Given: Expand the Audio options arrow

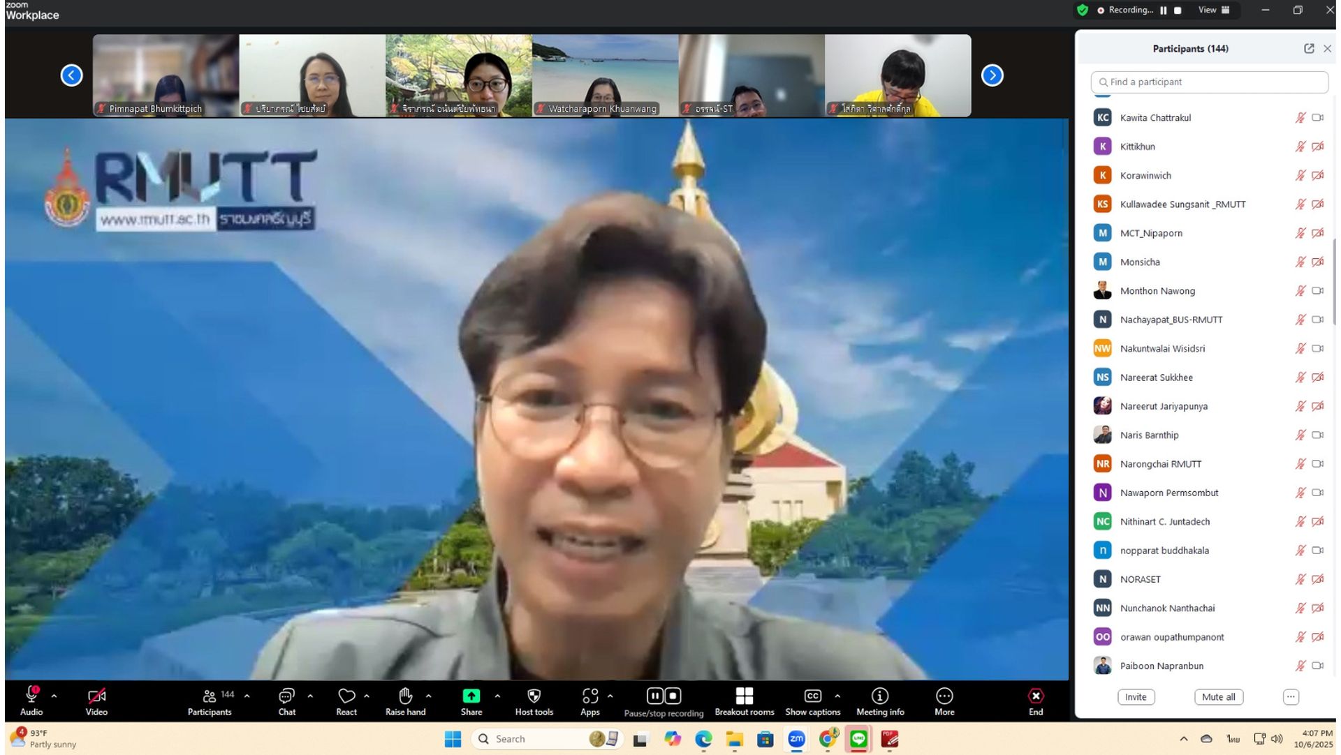Looking at the screenshot, I should click(x=54, y=696).
